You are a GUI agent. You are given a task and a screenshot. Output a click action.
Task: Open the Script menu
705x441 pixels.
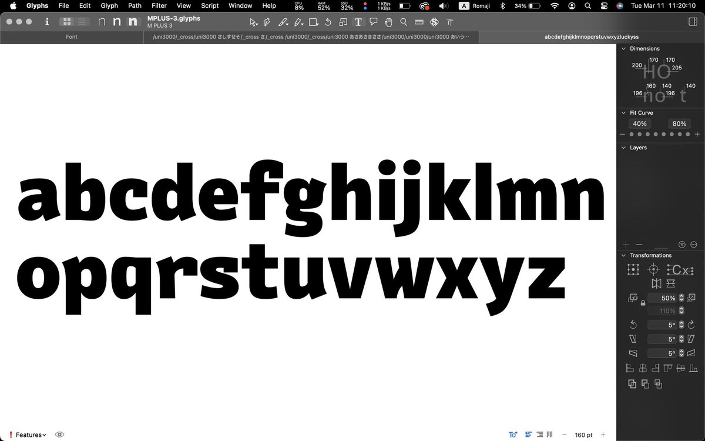(210, 5)
